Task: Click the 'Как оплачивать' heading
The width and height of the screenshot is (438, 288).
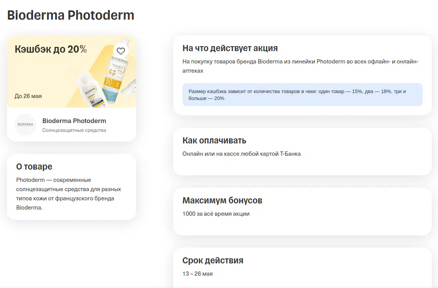Action: click(x=214, y=140)
